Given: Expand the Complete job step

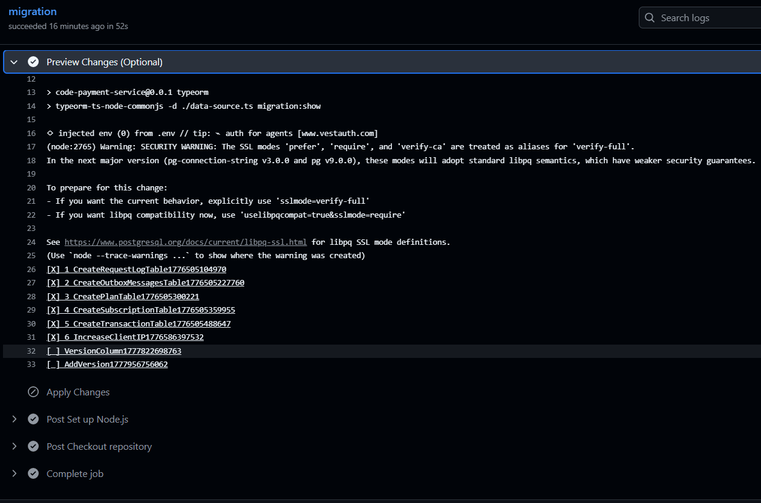Looking at the screenshot, I should point(14,473).
